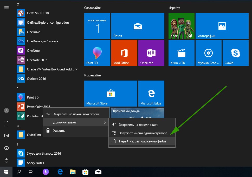The width and height of the screenshot is (252, 177).
Task: Open Mail from the taskbar
Action: (98, 172)
